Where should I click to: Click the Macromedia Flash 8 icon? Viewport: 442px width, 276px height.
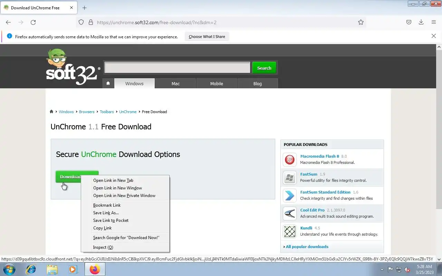[290, 159]
